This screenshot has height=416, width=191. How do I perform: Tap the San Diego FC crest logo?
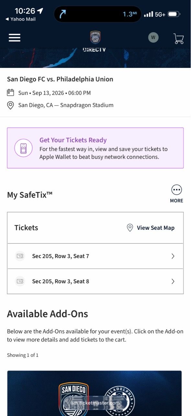[x=95, y=37]
